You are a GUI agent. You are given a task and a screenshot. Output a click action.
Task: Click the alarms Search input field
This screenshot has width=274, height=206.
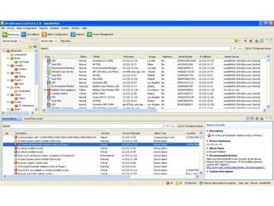87,126
